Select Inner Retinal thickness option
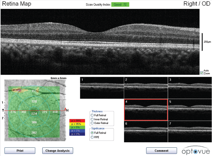212x156 pixels. coord(92,119)
